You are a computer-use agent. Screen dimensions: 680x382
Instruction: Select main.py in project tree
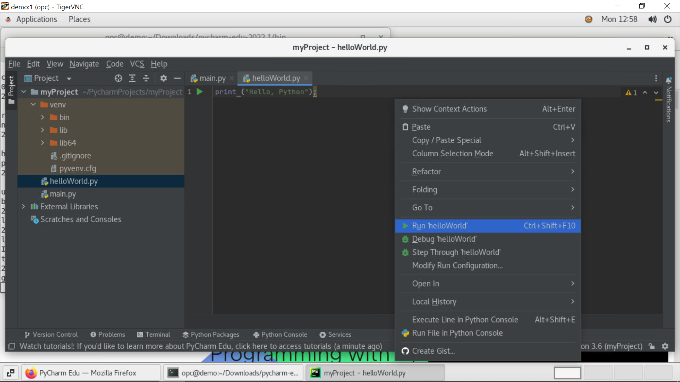pyautogui.click(x=63, y=194)
